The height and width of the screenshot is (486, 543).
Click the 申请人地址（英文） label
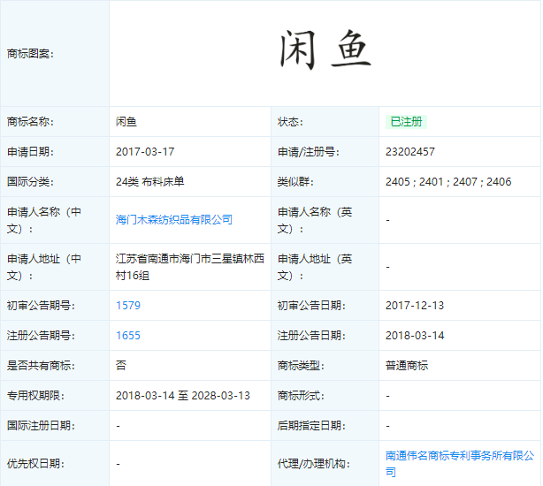tap(315, 267)
